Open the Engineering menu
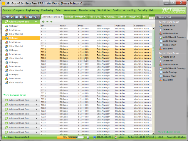188x141 pixels. (x=33, y=10)
